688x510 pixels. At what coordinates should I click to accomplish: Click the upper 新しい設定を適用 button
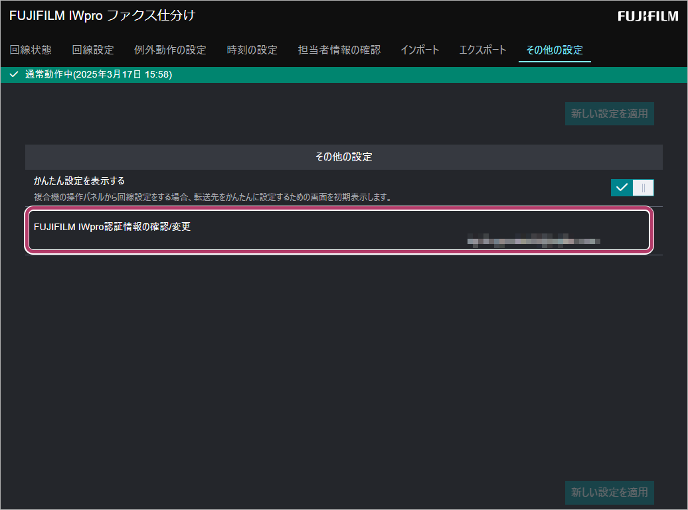tap(610, 113)
